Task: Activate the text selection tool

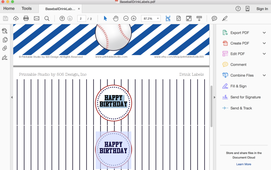Action: click(105, 18)
